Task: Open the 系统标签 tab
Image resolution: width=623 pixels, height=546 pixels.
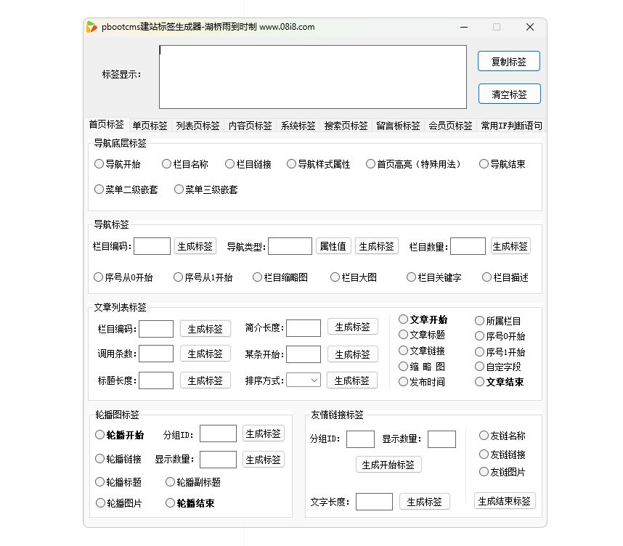Action: tap(298, 125)
